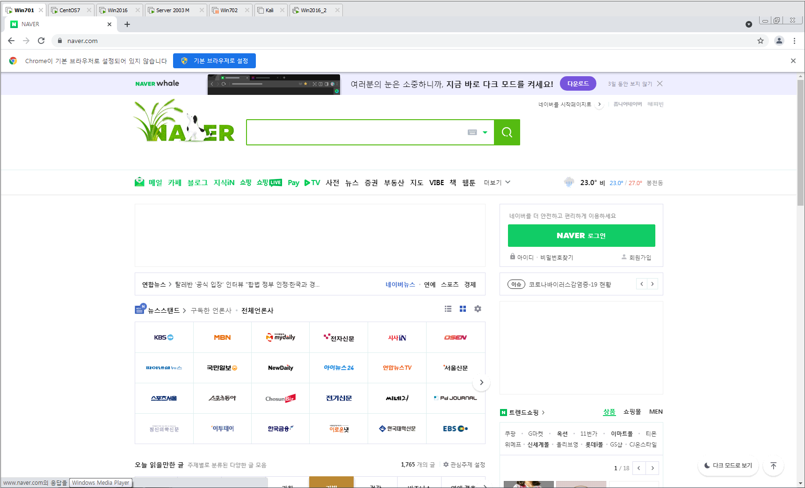Viewport: 805px width, 488px height.
Task: Open a new browser tab
Action: coord(127,24)
